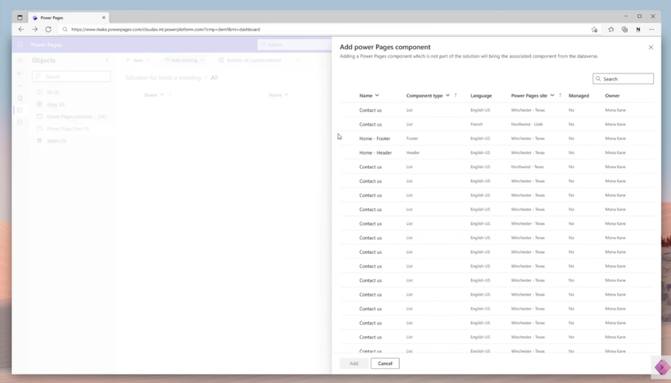Open the browser Settings and more menu
The image size is (671, 383).
(651, 30)
